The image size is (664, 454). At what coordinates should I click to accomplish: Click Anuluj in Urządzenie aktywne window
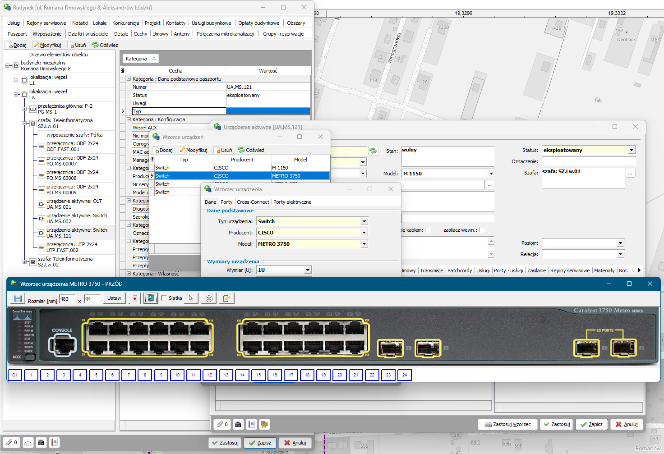tap(627, 424)
